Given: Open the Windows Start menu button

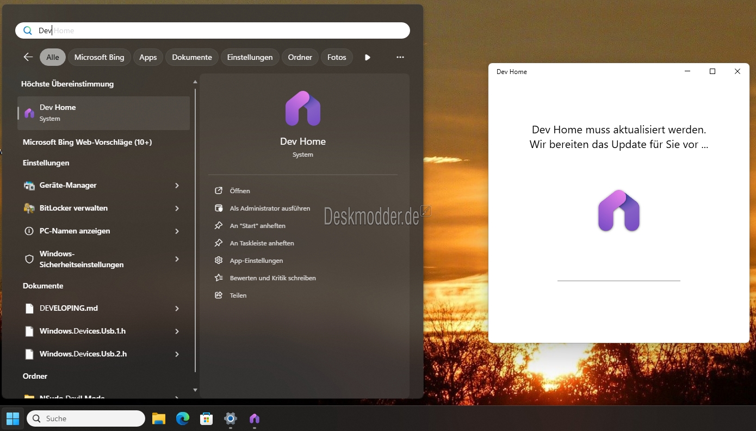Looking at the screenshot, I should pyautogui.click(x=13, y=418).
